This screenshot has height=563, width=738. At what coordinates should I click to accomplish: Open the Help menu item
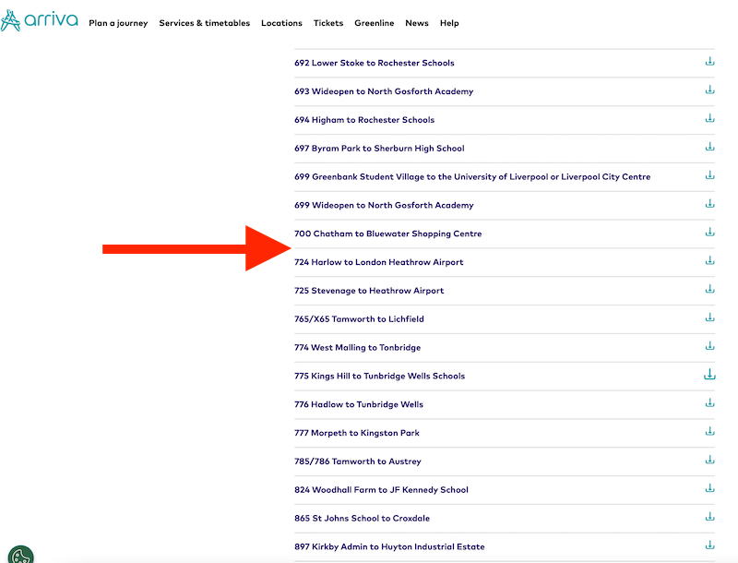pos(449,23)
